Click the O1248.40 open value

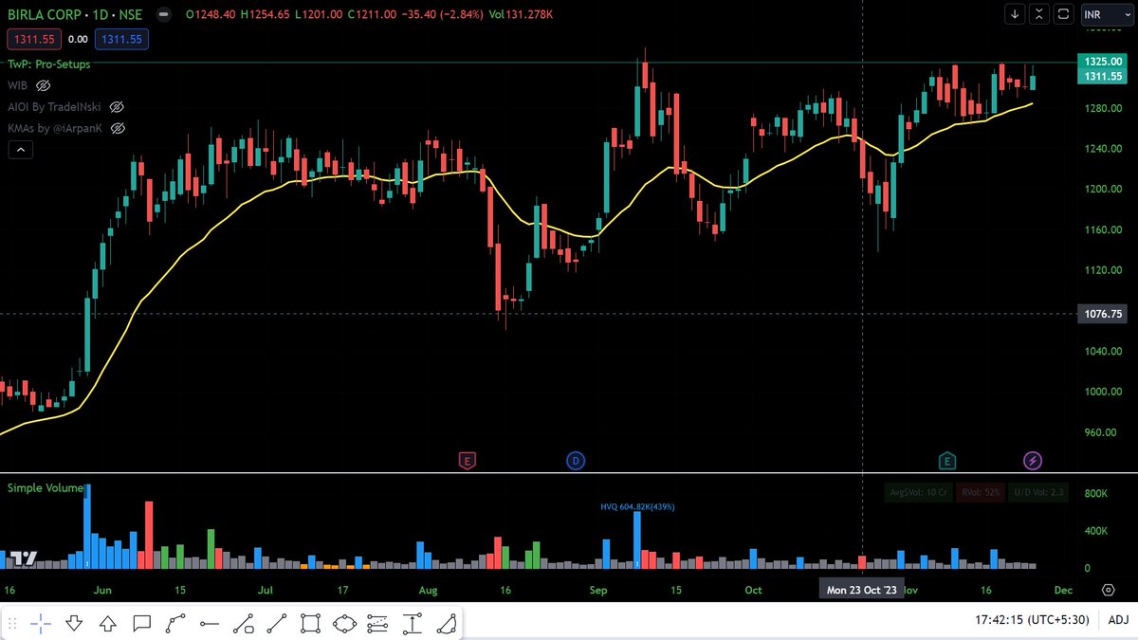211,14
